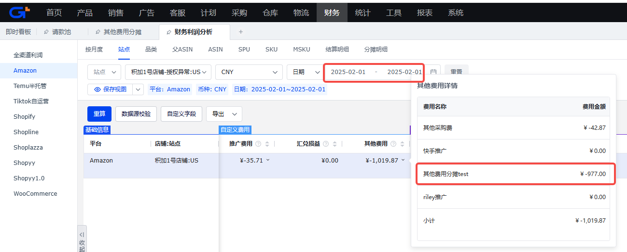Sort the 推广费用 column
Viewport: 627px width, 252px height.
pos(267,144)
